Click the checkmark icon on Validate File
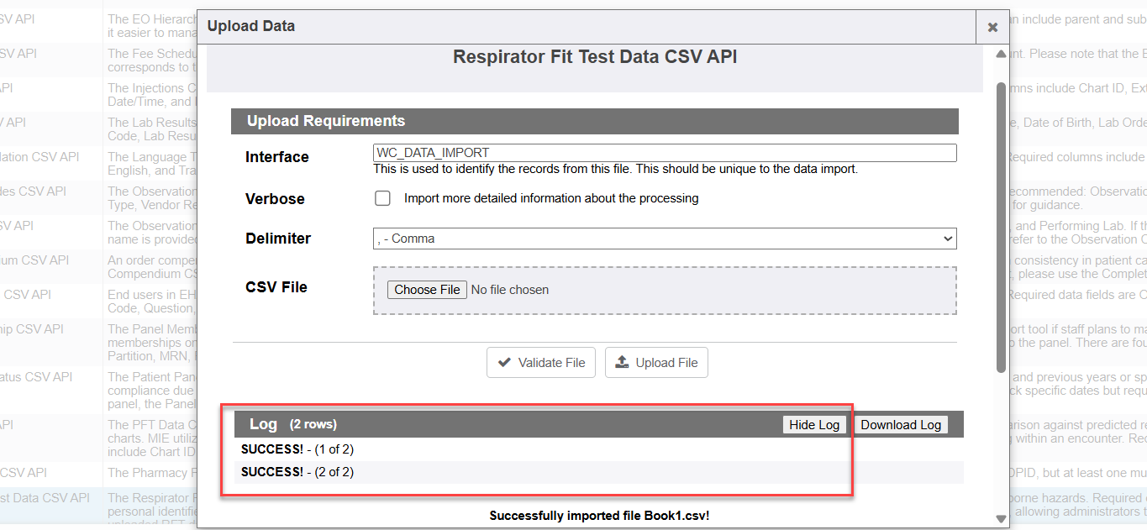The image size is (1147, 530). point(504,363)
